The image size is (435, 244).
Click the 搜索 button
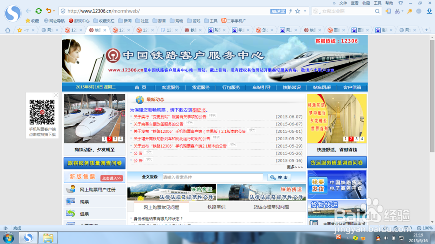(x=279, y=177)
